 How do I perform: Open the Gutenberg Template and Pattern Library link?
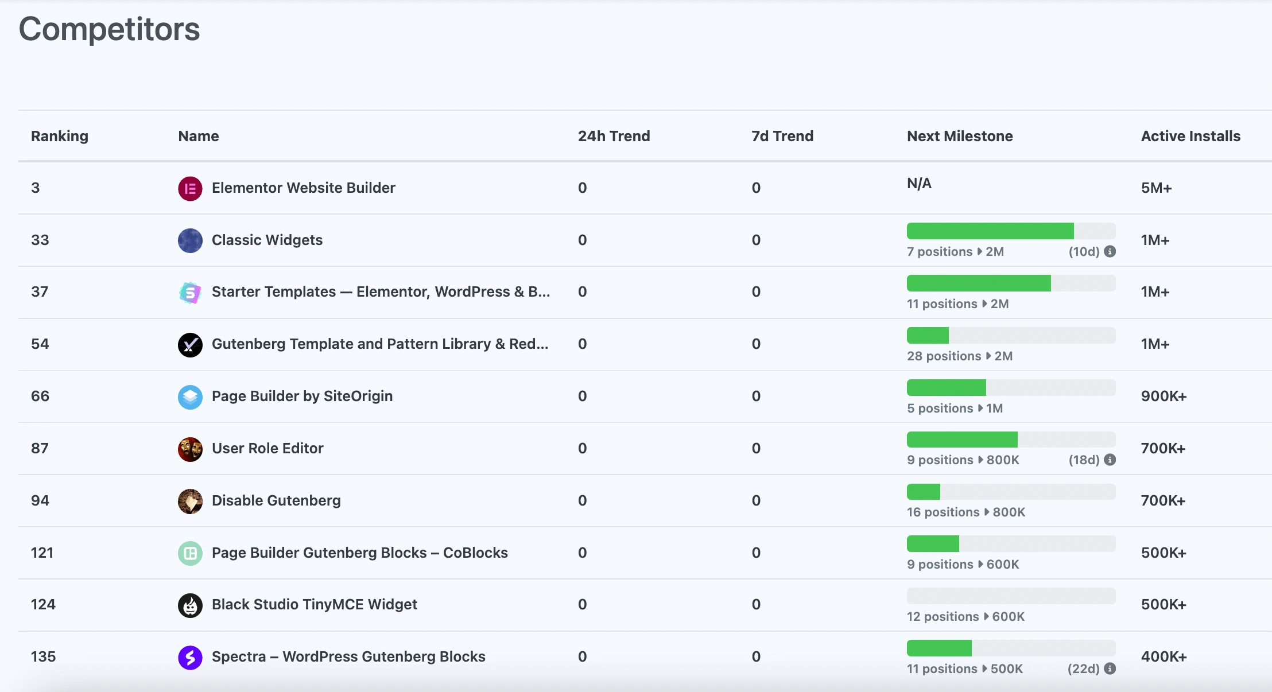379,344
